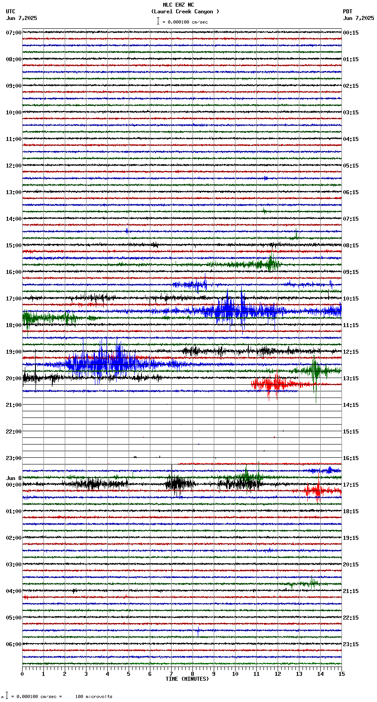
Task: Click the '00:15' PDT time label
Action: click(x=351, y=33)
